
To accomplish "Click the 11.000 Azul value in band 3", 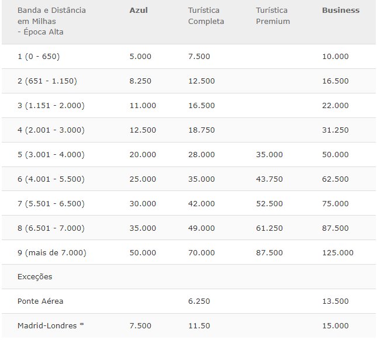I will tap(143, 106).
